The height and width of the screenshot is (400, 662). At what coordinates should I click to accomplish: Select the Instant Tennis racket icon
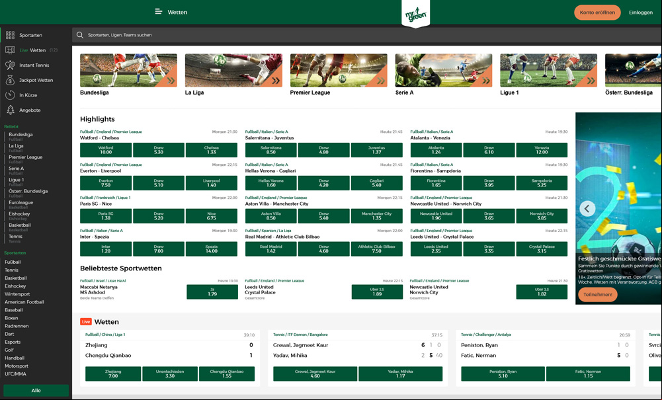pyautogui.click(x=10, y=65)
